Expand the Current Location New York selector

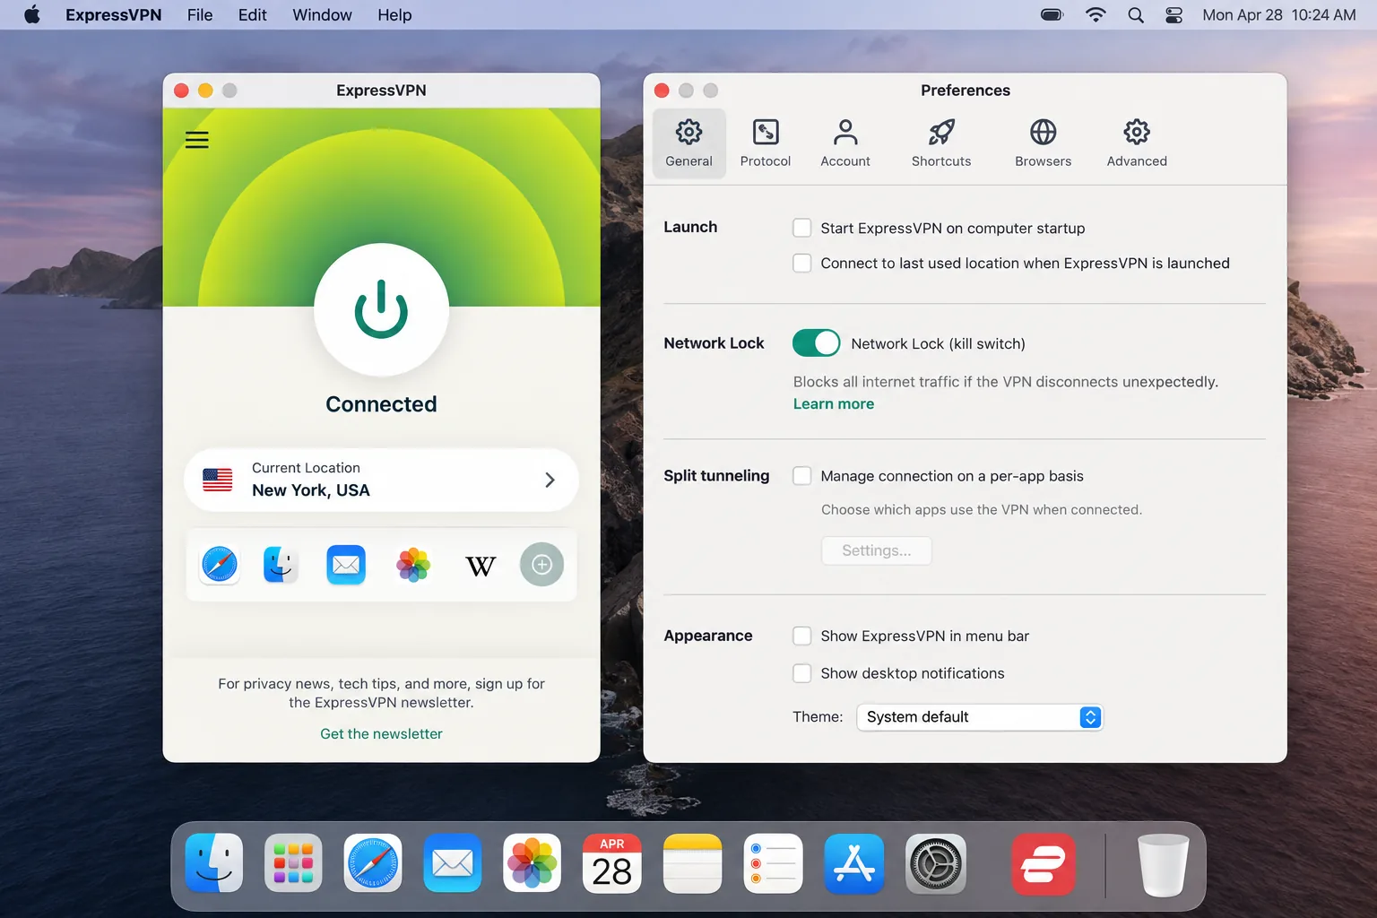pyautogui.click(x=381, y=480)
